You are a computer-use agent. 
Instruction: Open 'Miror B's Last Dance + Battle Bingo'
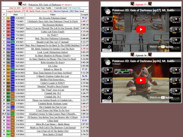pos(53,124)
